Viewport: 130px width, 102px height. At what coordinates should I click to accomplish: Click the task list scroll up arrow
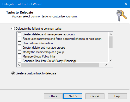tap(110, 34)
